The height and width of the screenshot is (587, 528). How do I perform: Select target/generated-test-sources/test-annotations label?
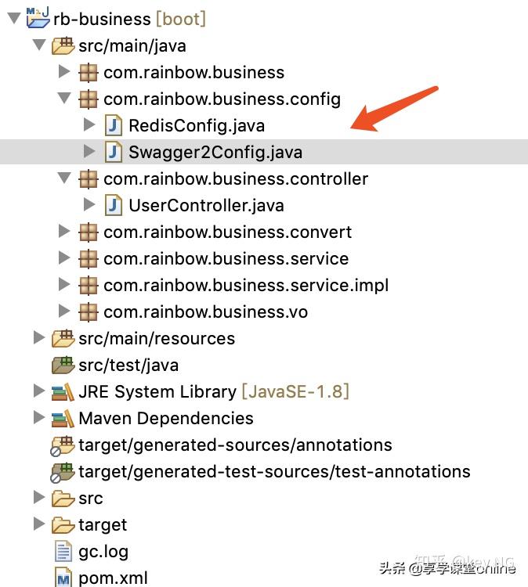(x=274, y=472)
